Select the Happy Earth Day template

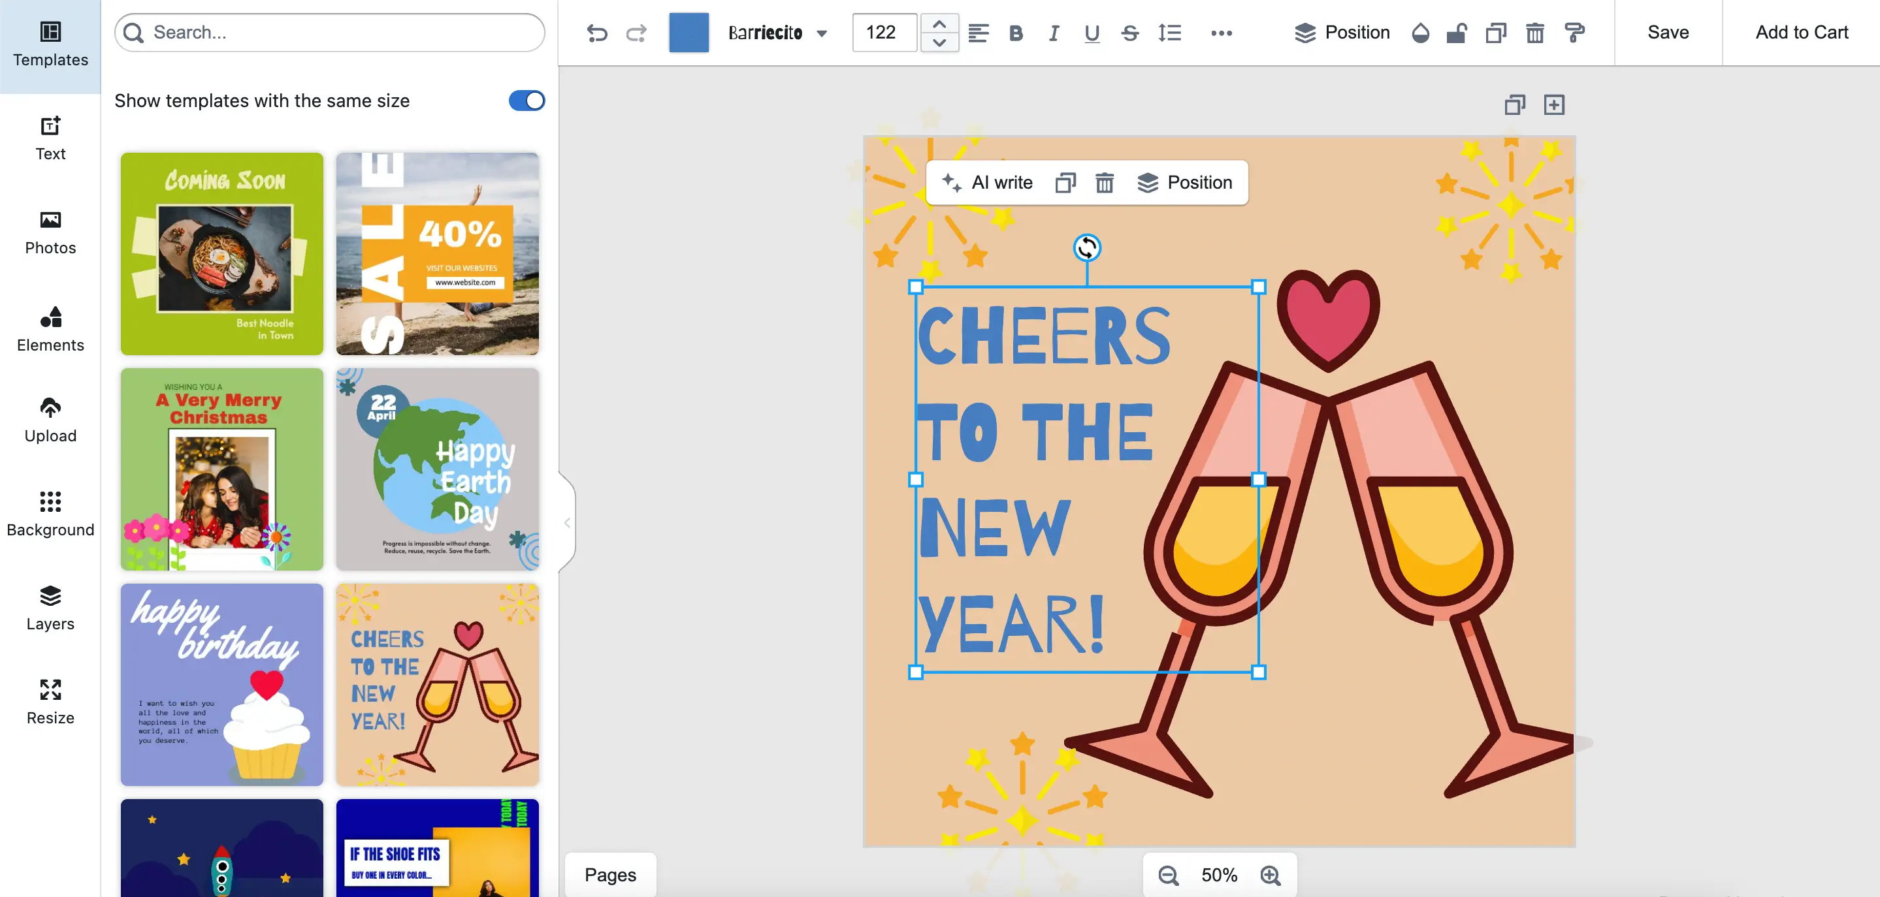pyautogui.click(x=437, y=469)
